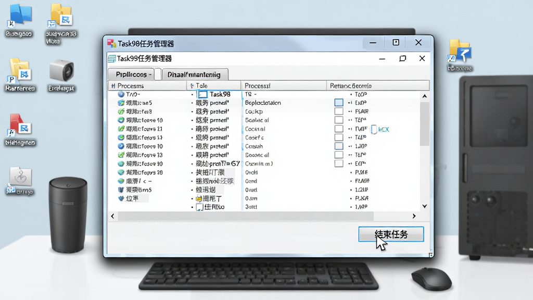Click the icon of the process numbered 30

pyautogui.click(x=121, y=164)
